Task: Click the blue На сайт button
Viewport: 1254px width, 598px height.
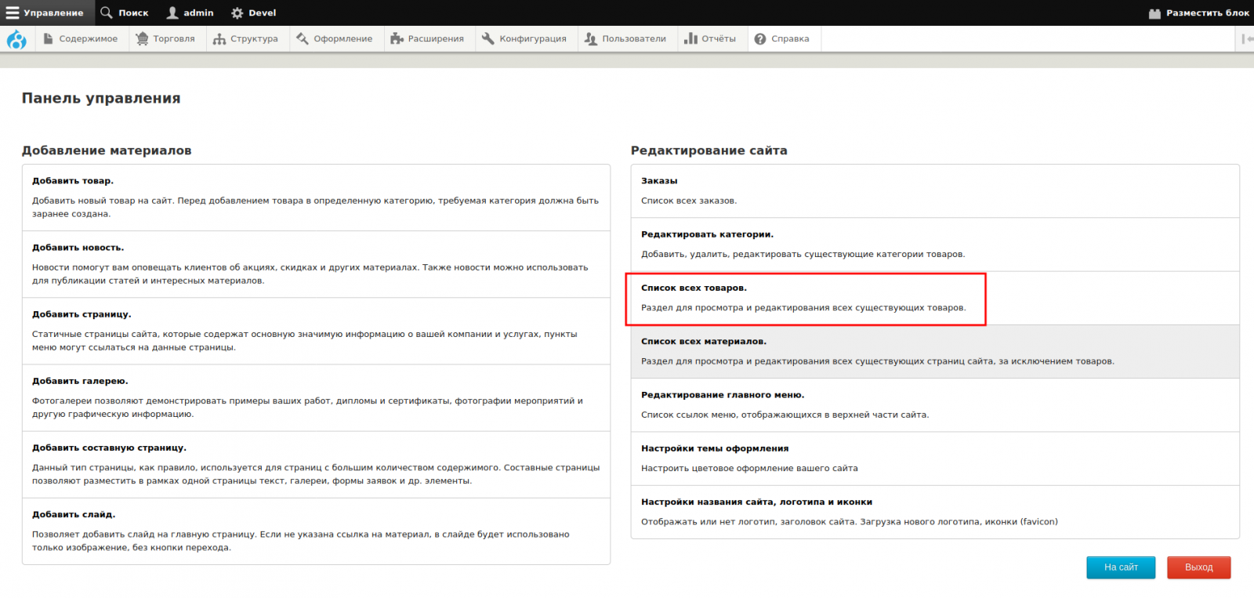Action: click(1121, 567)
